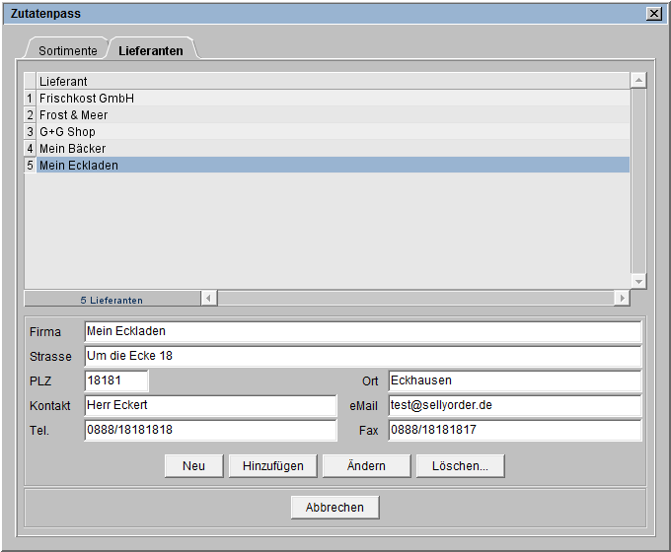This screenshot has width=671, height=552.
Task: Select Frischkost GmbH in supplier list
Action: 87,99
